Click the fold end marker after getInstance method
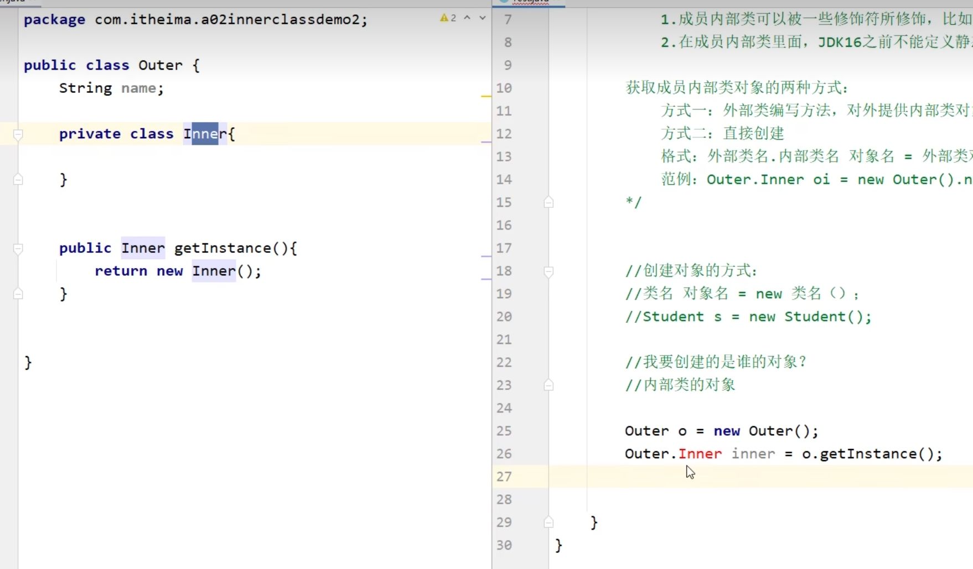 click(x=18, y=294)
